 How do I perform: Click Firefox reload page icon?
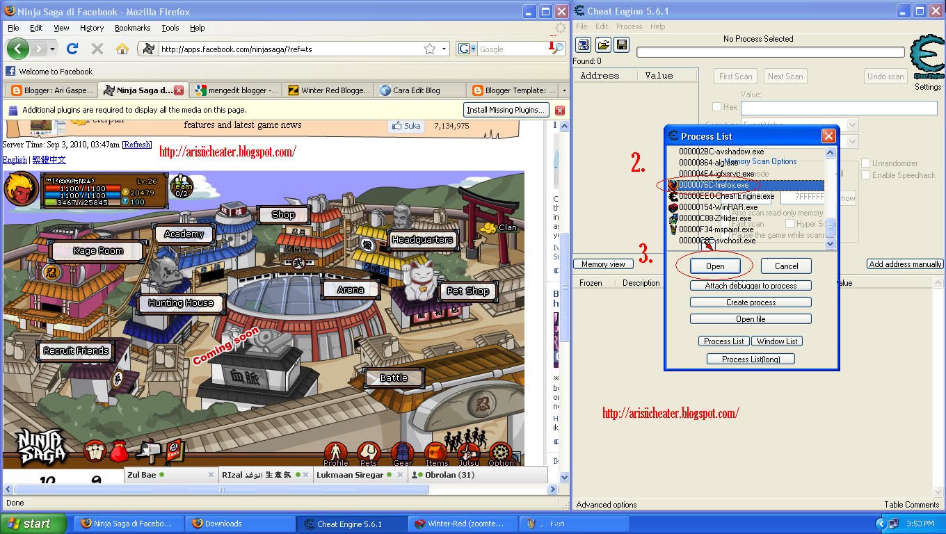(x=72, y=49)
